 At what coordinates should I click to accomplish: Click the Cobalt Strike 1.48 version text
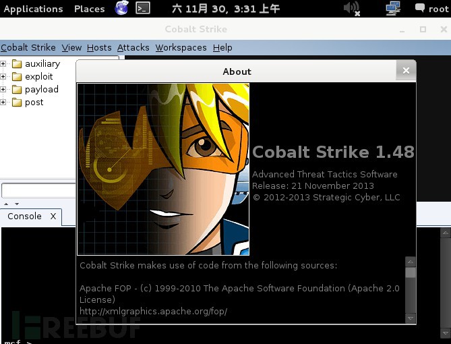pos(333,152)
